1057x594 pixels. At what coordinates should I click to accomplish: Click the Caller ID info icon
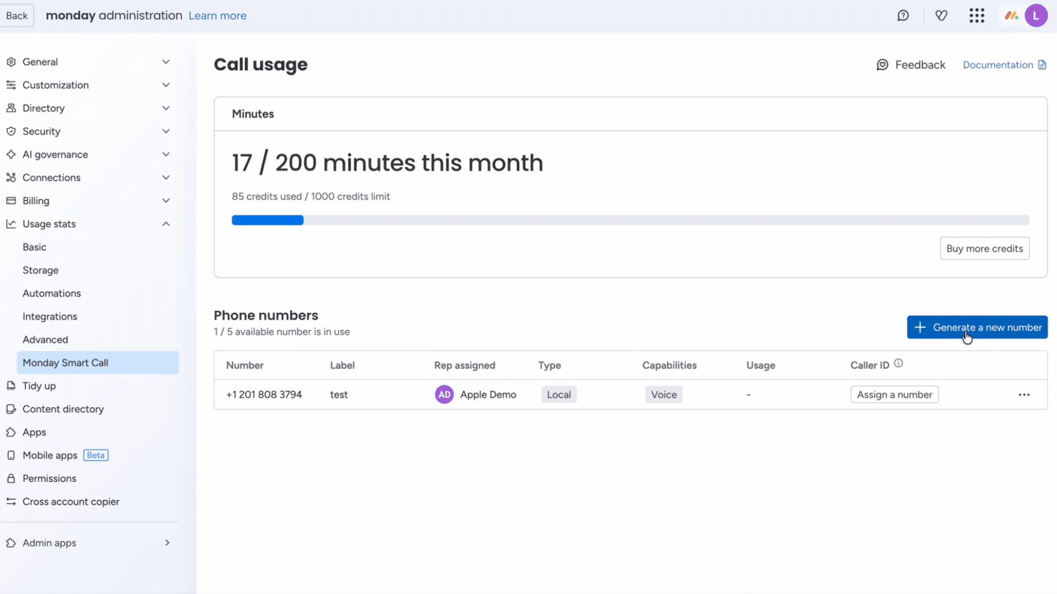(898, 363)
